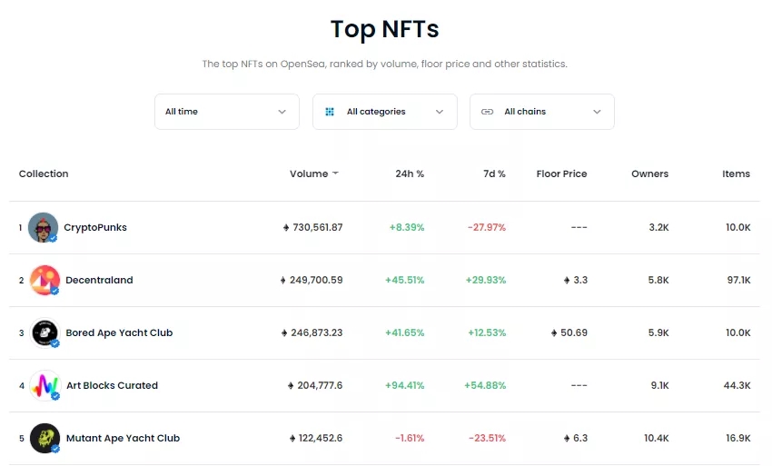This screenshot has width=772, height=466.
Task: Open the CryptoPunks collection link
Action: pyautogui.click(x=95, y=228)
